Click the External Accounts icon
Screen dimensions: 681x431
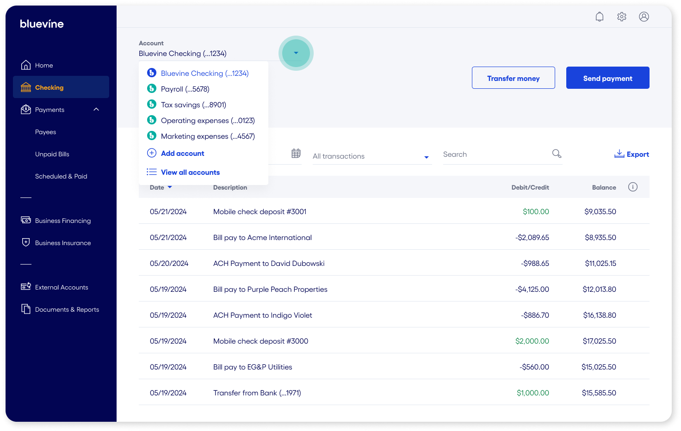click(x=26, y=287)
